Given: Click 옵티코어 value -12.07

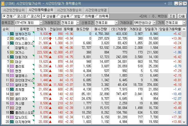Looking at the screenshot, I should 176,98.
